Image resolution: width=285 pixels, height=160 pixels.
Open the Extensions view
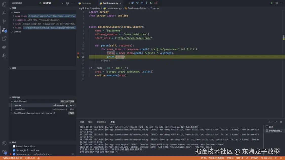coord(4,38)
